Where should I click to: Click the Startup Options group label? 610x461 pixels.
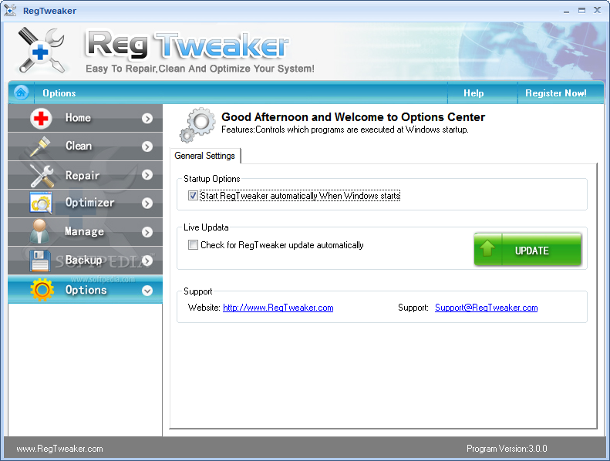click(212, 179)
